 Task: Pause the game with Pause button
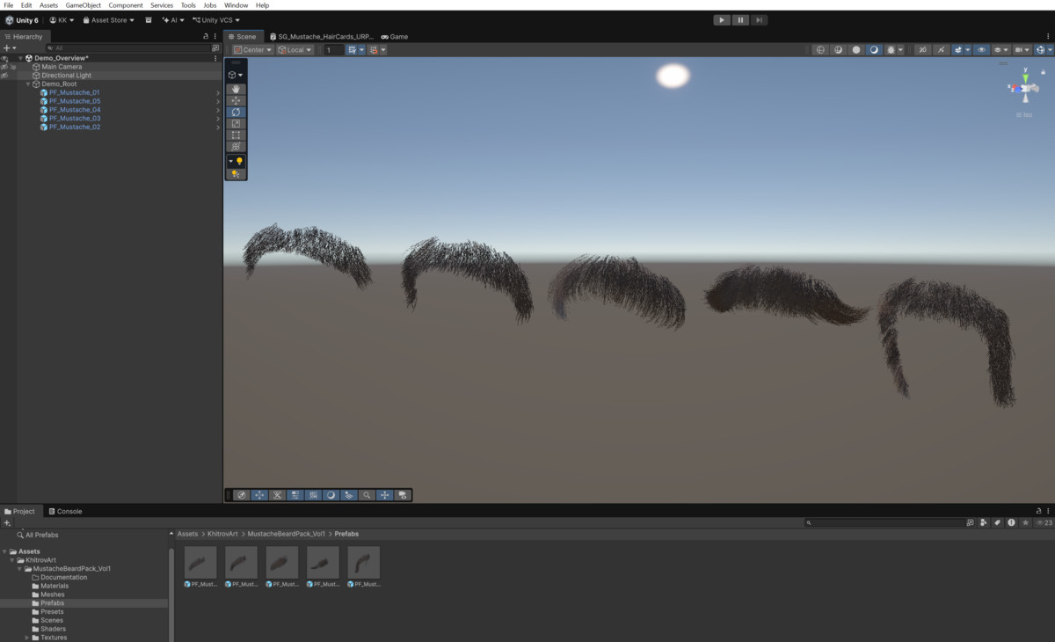740,20
